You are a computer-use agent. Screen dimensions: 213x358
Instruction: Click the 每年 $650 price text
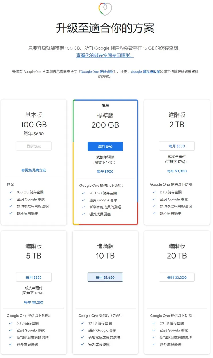tap(34, 134)
